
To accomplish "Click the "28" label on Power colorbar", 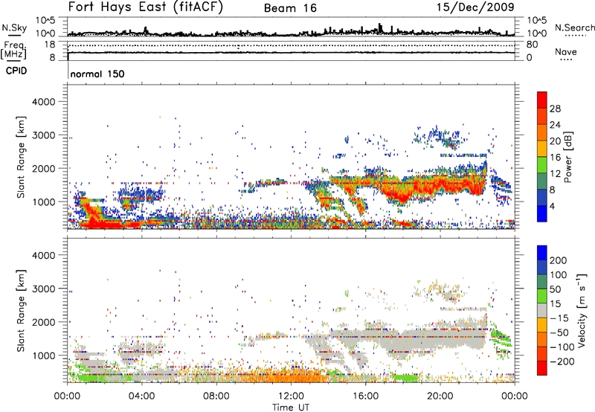I will click(x=555, y=109).
